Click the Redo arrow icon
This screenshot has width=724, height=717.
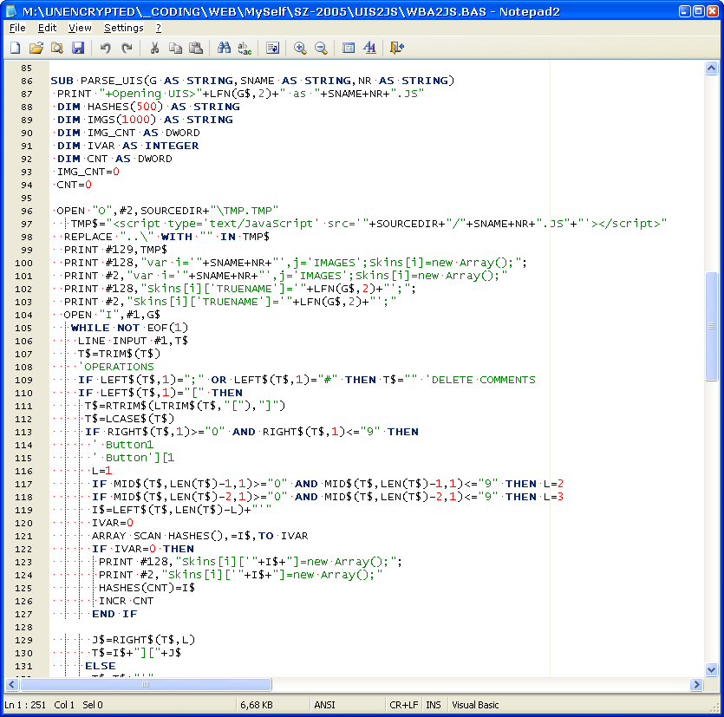127,48
